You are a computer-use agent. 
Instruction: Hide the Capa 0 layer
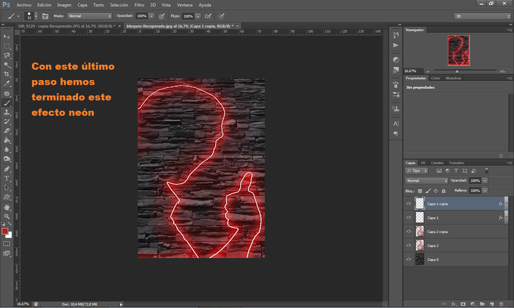409,259
